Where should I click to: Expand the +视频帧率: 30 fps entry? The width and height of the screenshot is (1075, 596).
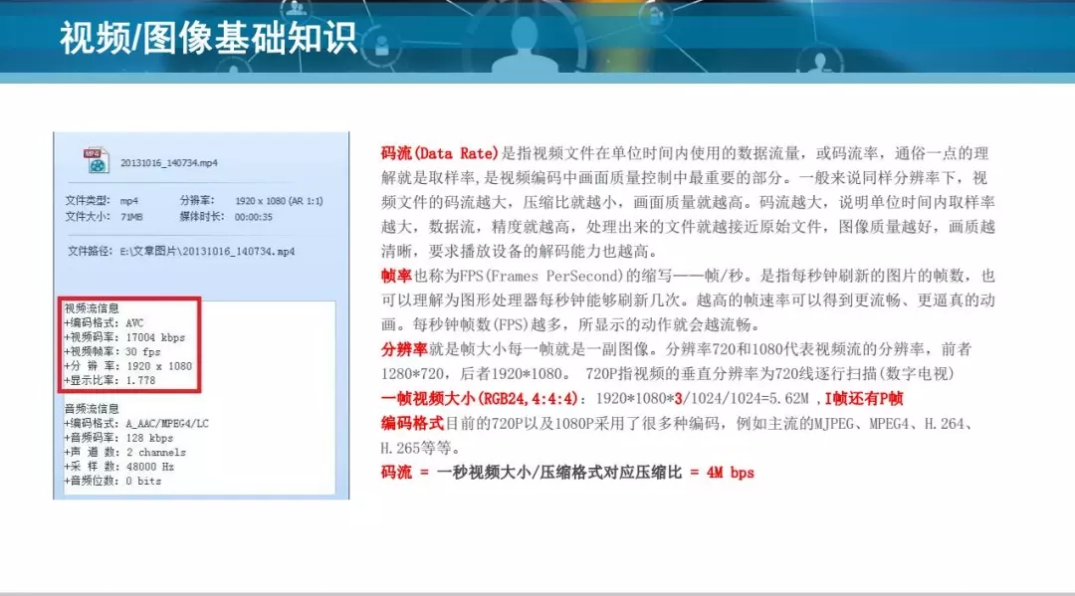[111, 351]
